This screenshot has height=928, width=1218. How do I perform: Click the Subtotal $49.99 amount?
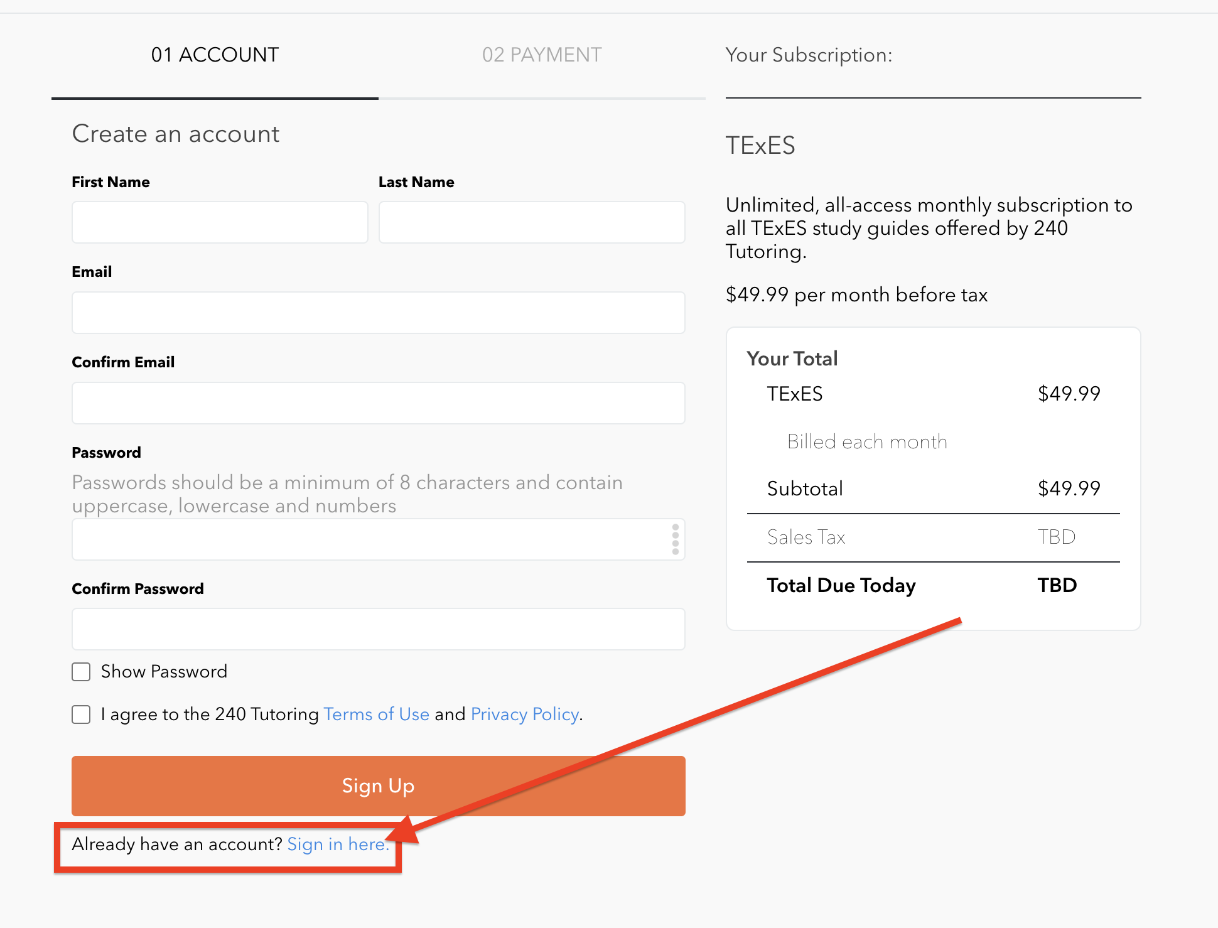coord(1069,488)
